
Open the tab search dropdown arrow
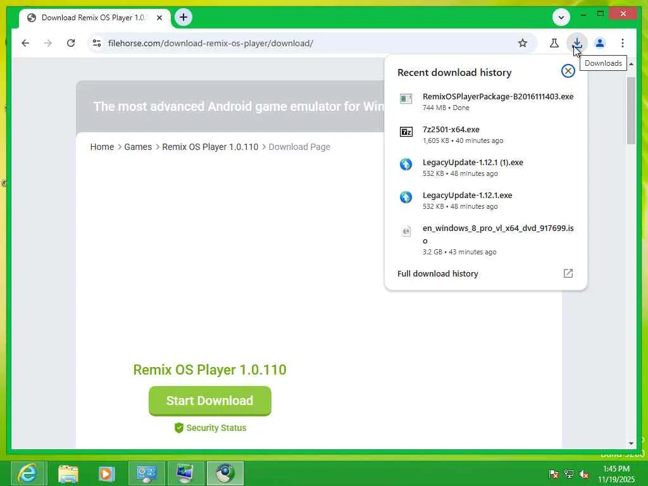[561, 17]
